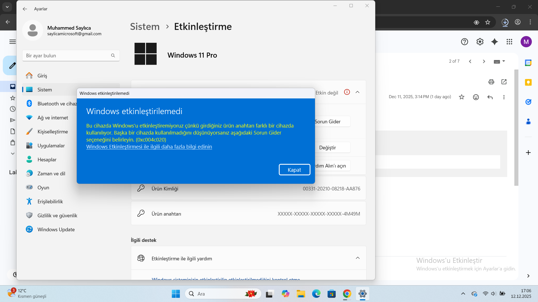Go back in the Ayarlar window
The image size is (538, 302).
[25, 9]
